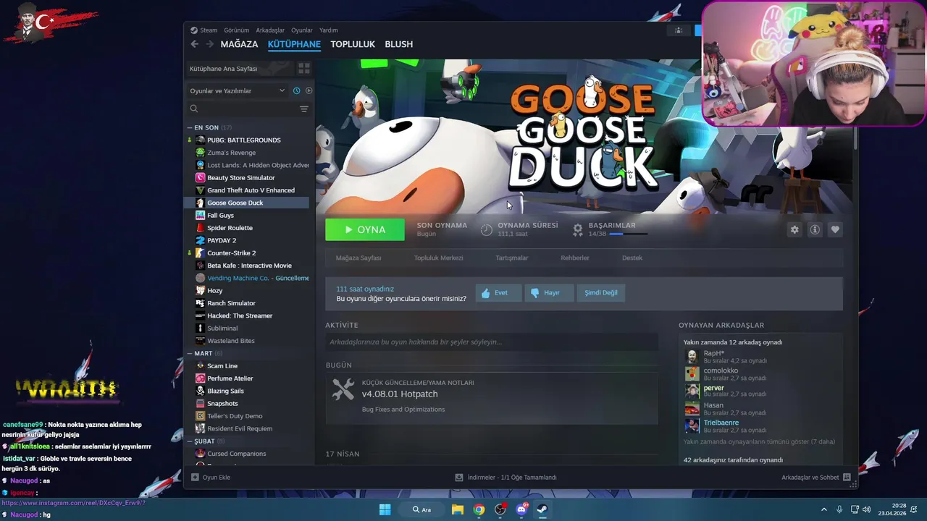Viewport: 927px width, 521px height.
Task: Toggle sort by recent activity clock
Action: [x=296, y=90]
